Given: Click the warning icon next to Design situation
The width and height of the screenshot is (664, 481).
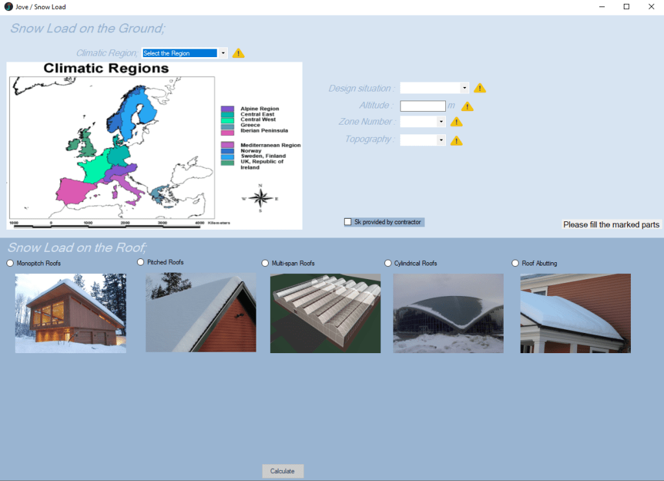Looking at the screenshot, I should coord(480,88).
